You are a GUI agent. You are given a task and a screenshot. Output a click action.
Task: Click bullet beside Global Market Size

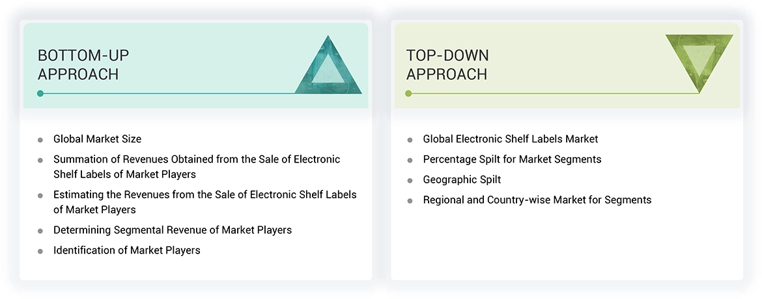point(40,140)
